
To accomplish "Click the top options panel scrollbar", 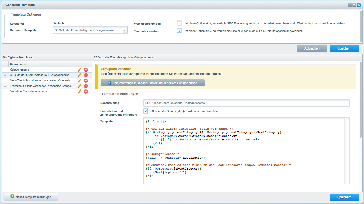I will [361, 26].
